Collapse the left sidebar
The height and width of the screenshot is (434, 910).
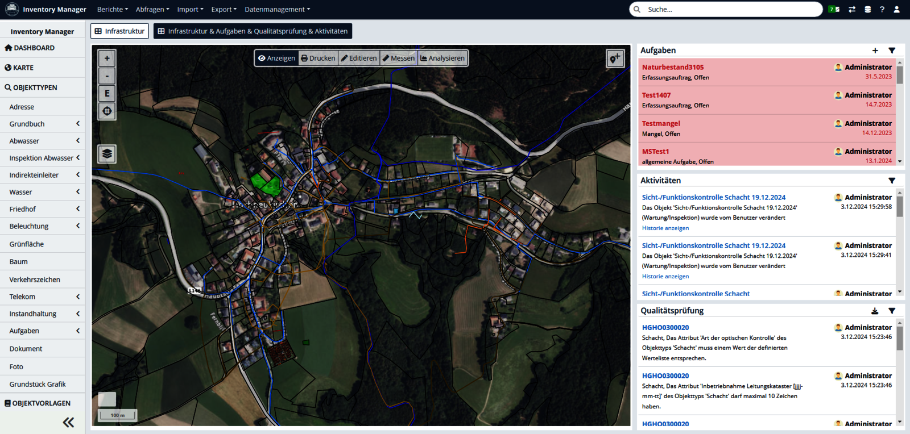[68, 422]
